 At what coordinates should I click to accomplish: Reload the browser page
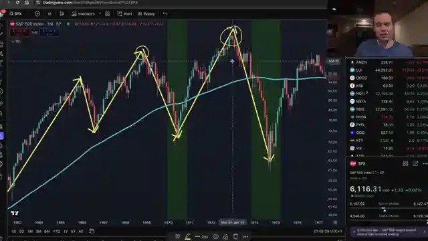18,3
